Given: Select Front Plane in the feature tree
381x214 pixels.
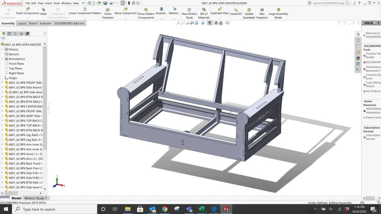Looking at the screenshot, I should coord(16,64).
